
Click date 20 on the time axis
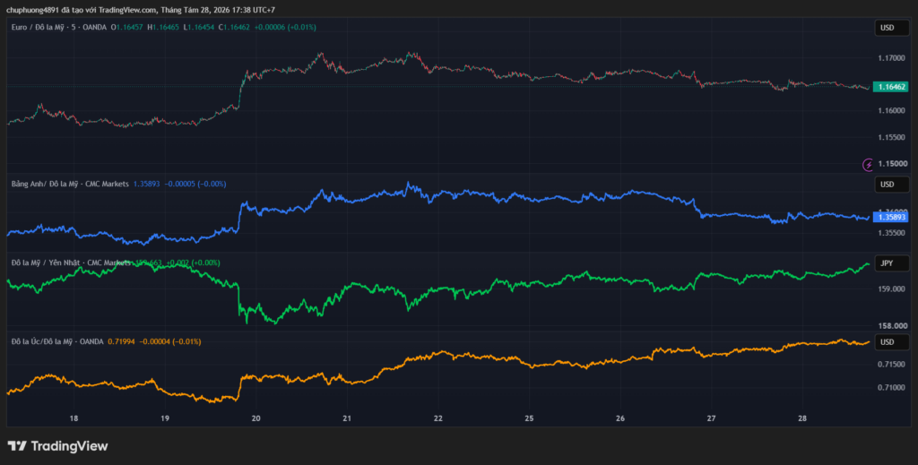(x=255, y=418)
